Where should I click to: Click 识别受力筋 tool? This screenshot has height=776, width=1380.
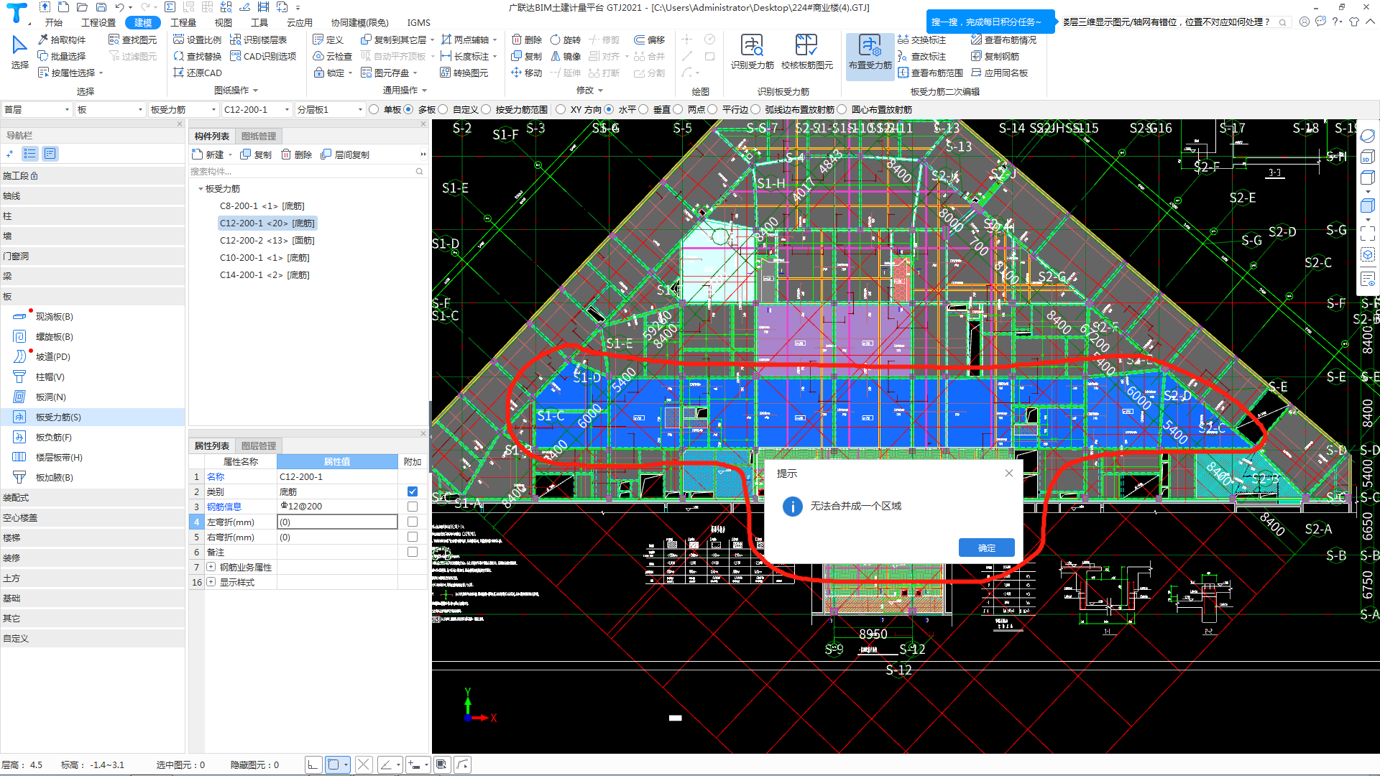coord(752,52)
